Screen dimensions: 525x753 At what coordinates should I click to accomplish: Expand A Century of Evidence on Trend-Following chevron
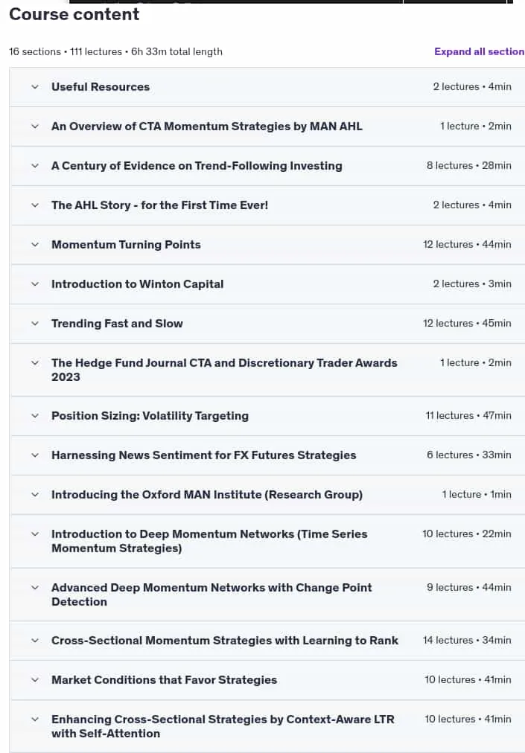point(34,166)
